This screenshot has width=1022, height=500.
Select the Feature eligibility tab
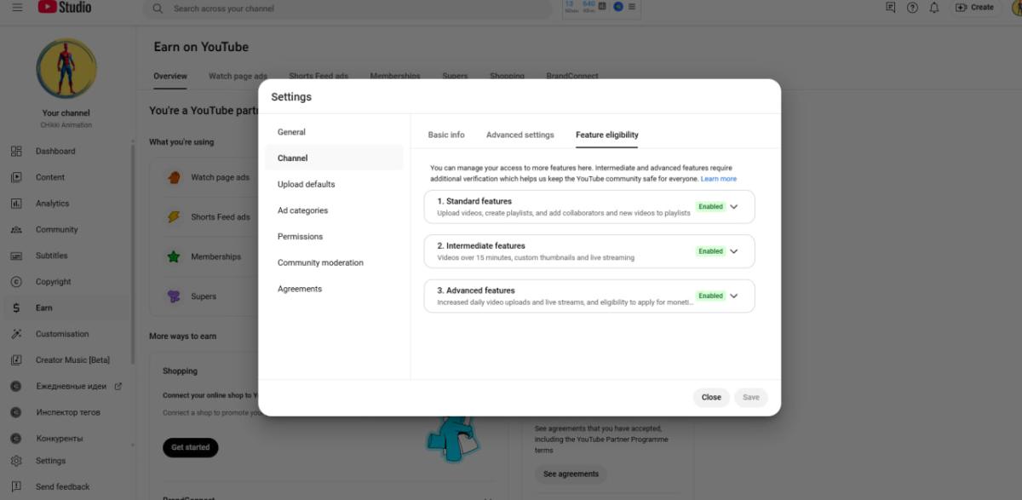click(607, 135)
